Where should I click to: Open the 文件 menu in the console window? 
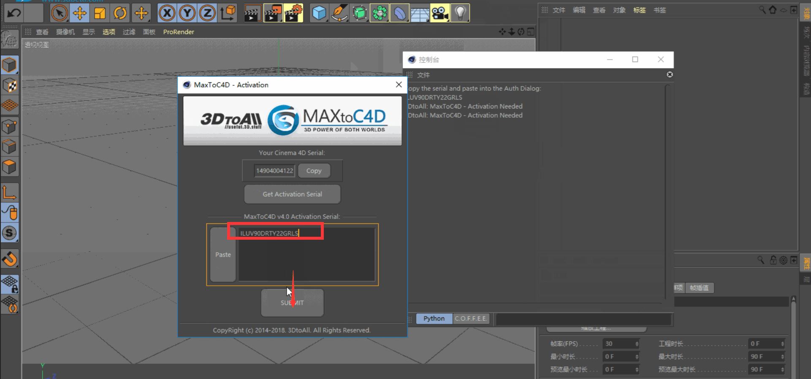(x=423, y=75)
